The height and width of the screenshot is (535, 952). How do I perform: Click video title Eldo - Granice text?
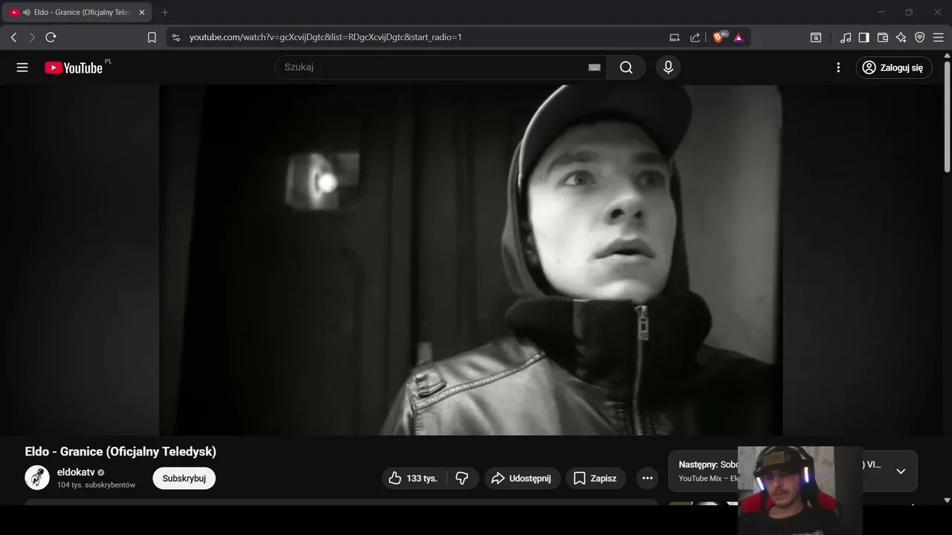(x=120, y=452)
